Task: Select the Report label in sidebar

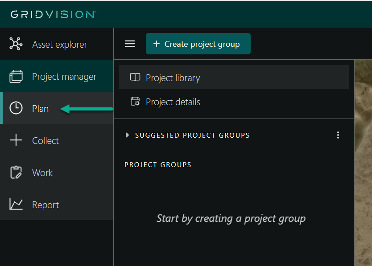Action: point(45,205)
